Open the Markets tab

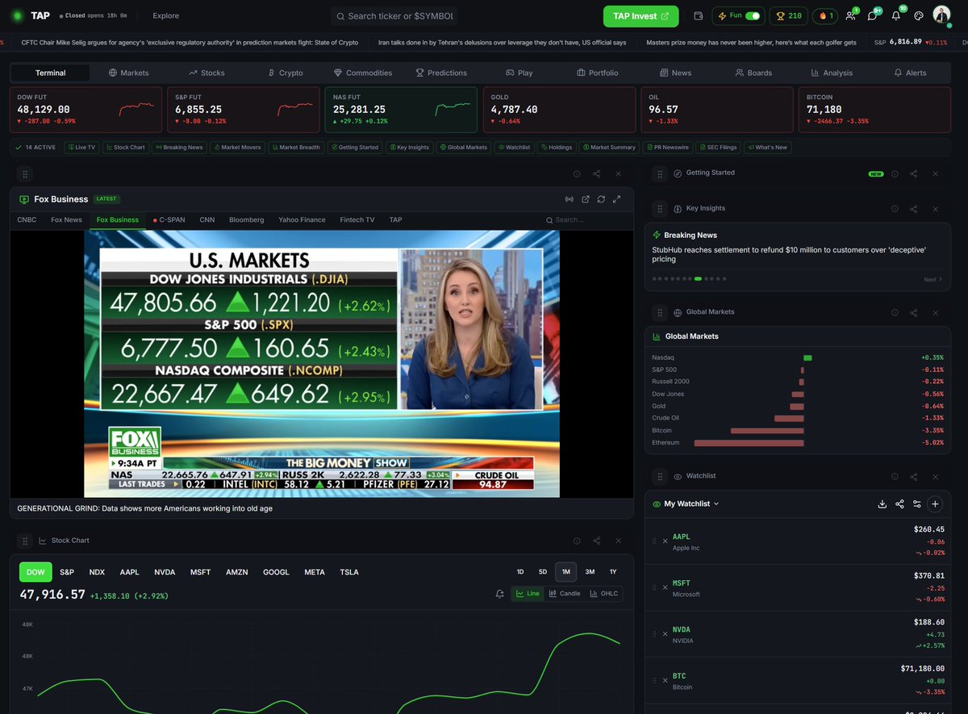[x=129, y=73]
